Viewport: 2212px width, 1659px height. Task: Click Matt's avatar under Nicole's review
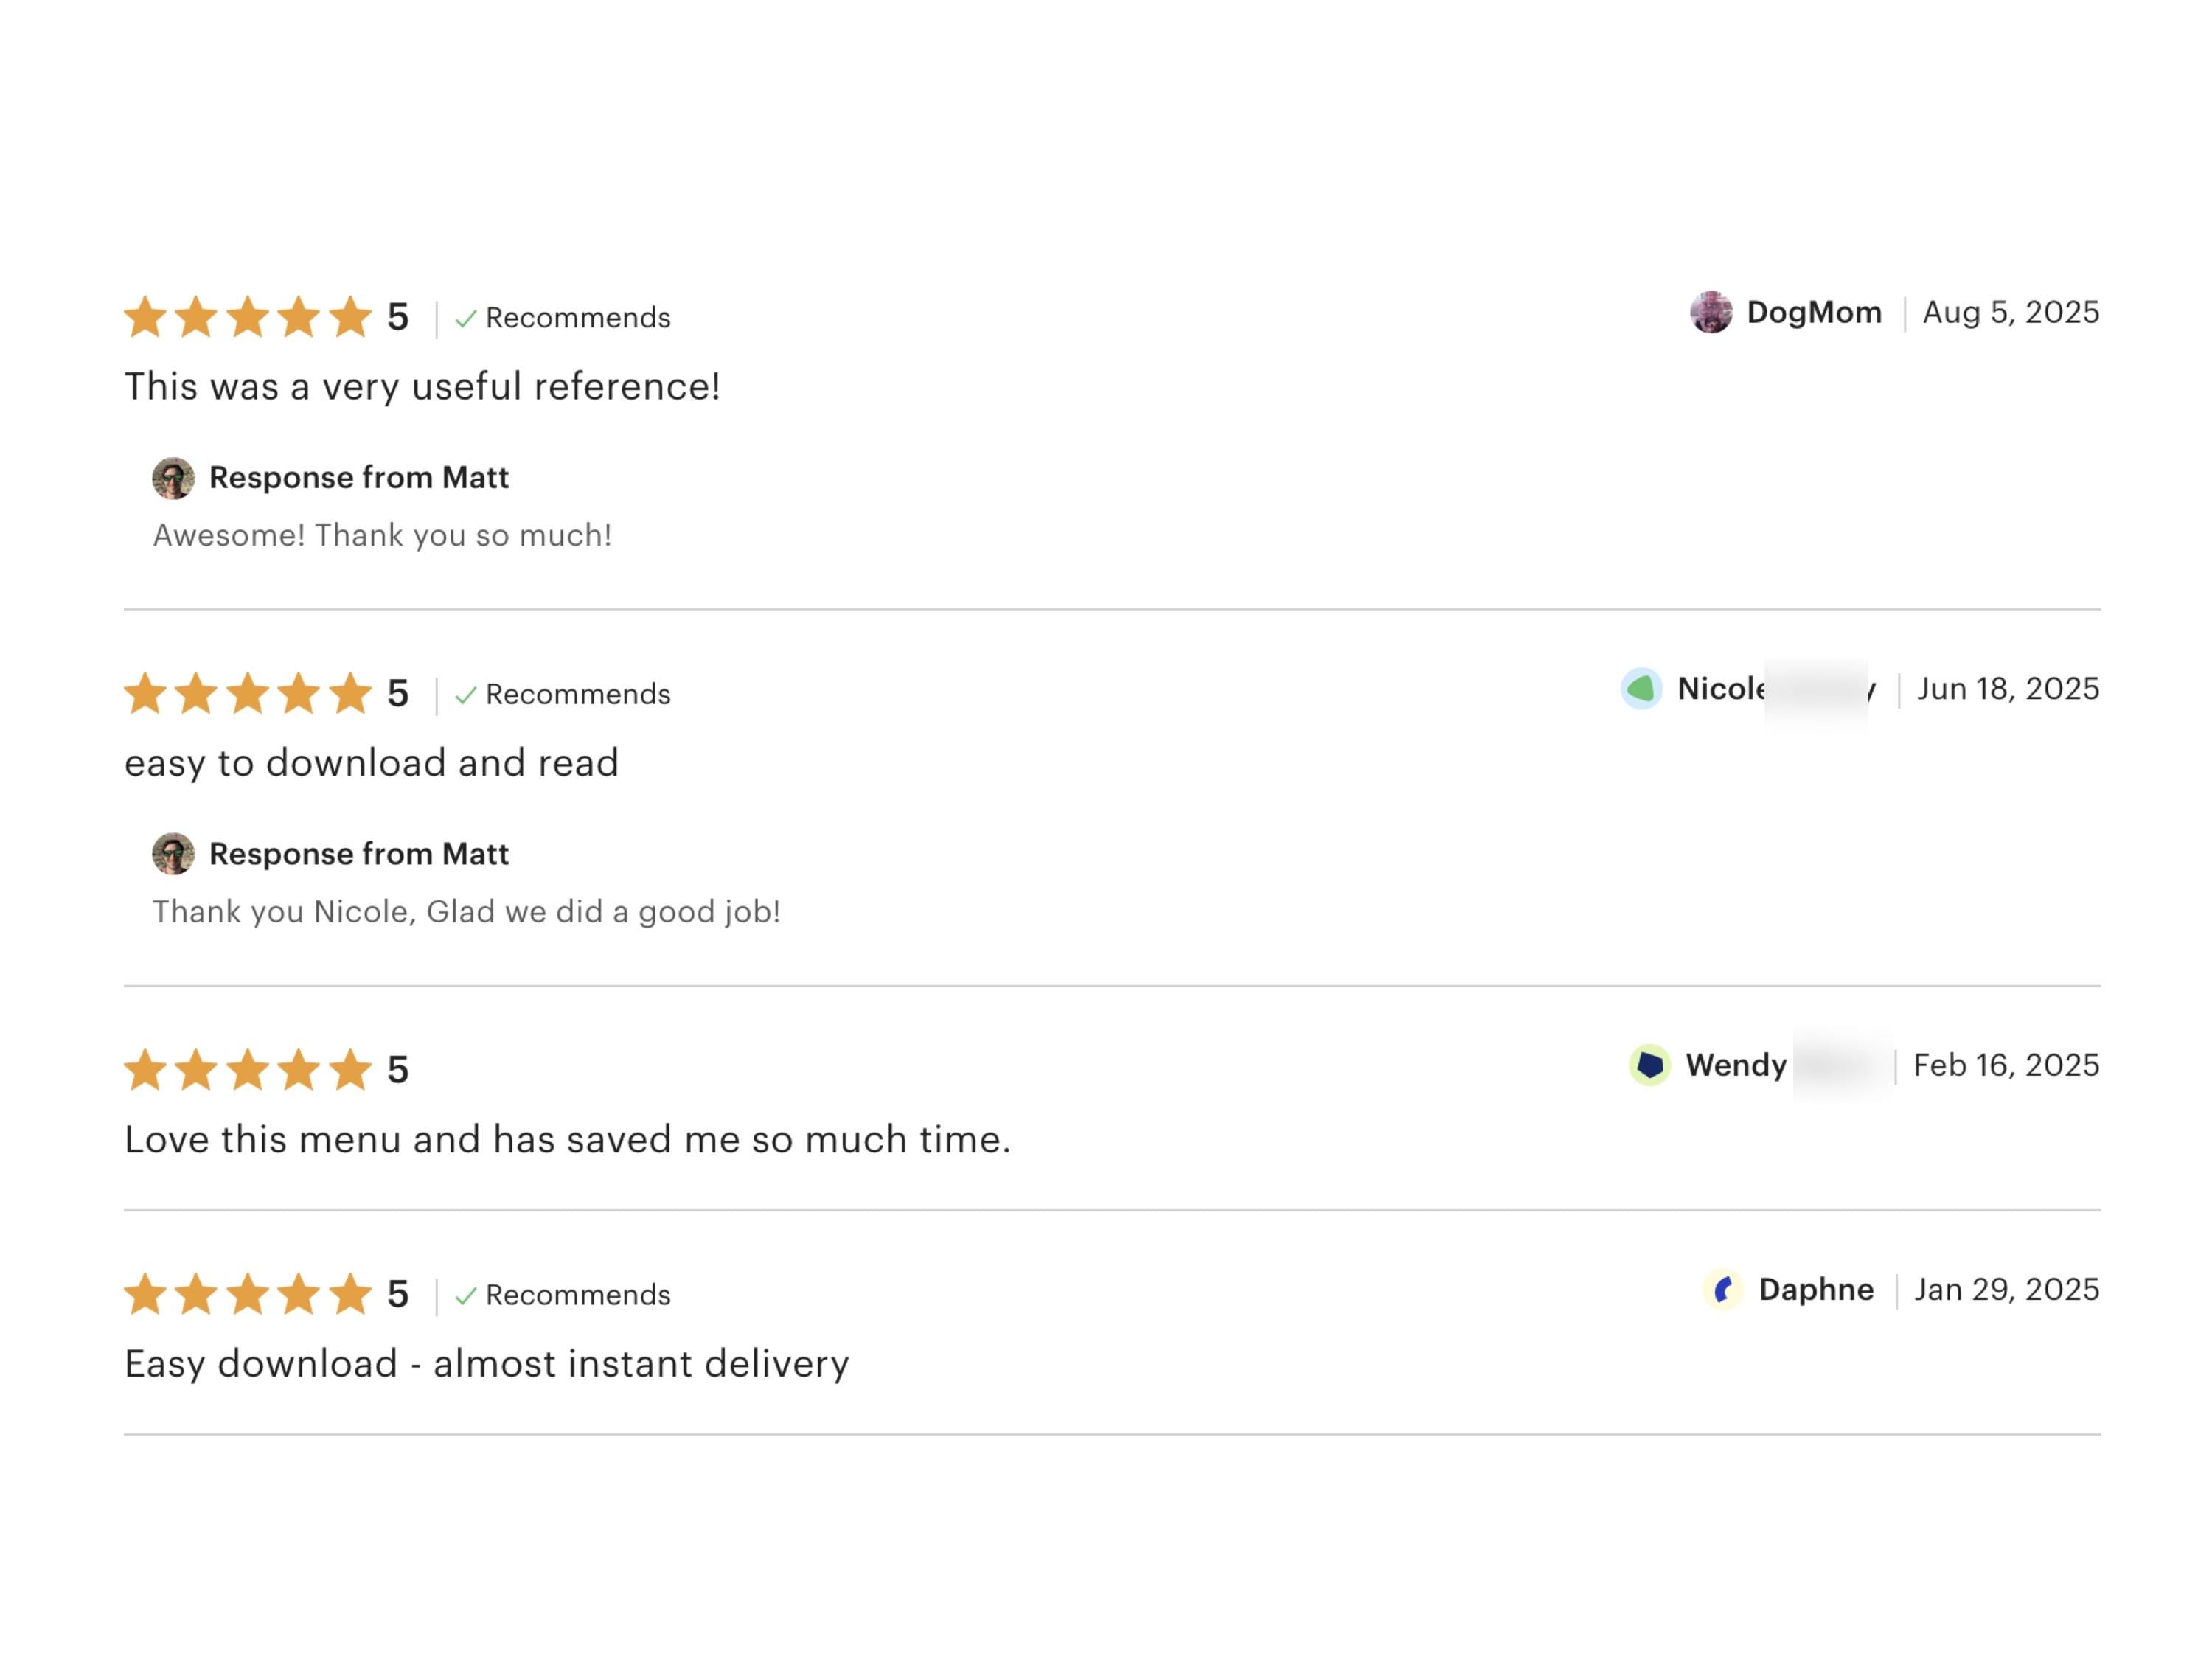click(173, 854)
